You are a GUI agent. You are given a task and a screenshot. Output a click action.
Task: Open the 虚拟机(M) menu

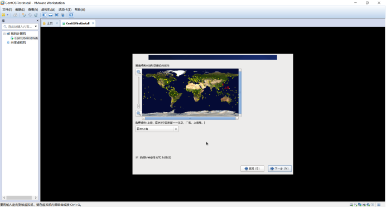click(48, 9)
